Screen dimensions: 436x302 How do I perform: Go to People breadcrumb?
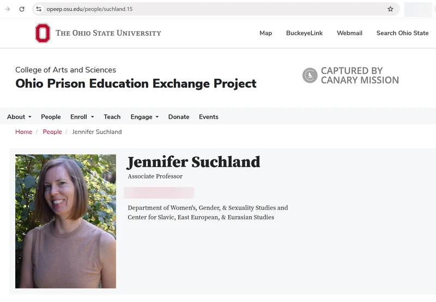pos(52,132)
